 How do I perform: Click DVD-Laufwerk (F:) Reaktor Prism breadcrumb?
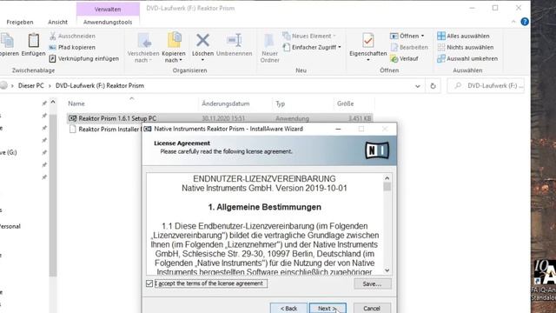[x=100, y=86]
